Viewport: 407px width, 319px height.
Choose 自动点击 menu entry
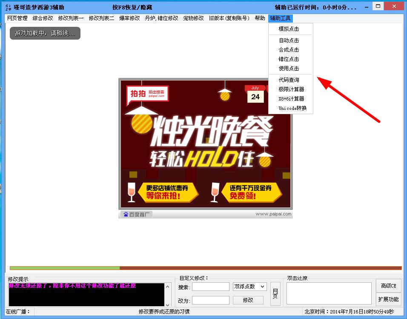coord(289,40)
